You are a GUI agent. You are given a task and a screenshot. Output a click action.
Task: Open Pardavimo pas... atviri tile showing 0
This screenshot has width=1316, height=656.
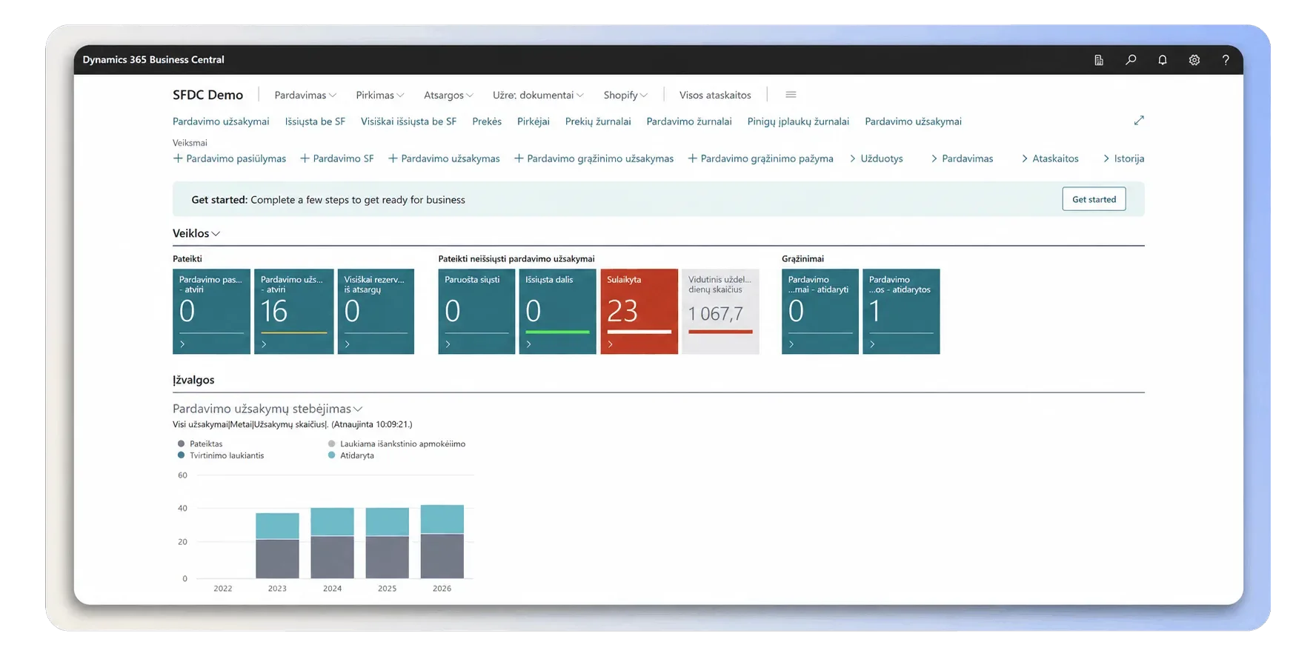point(211,311)
